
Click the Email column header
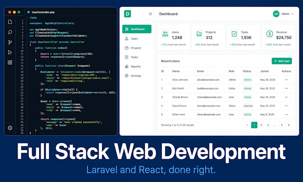(201, 71)
